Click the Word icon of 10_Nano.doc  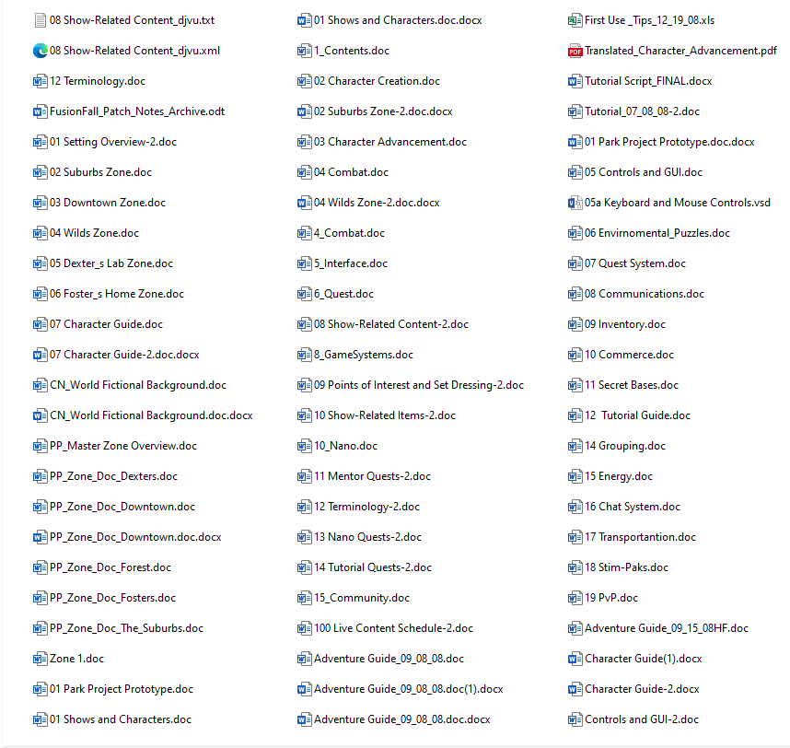click(x=305, y=446)
